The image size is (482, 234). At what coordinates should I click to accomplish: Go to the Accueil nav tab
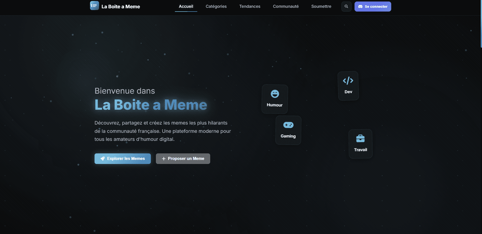[186, 7]
